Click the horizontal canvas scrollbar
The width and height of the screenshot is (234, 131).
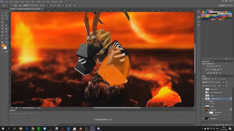pyautogui.click(x=117, y=108)
